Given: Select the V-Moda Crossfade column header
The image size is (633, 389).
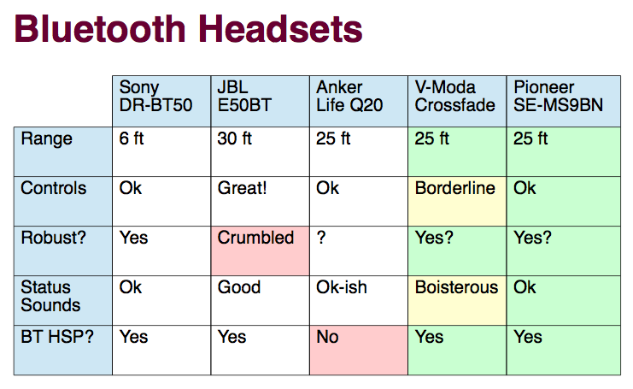Looking at the screenshot, I should point(457,100).
